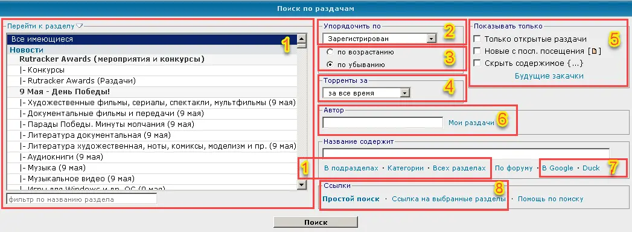
Task: Choose Музыка (9 мая) section
Action: point(152,167)
